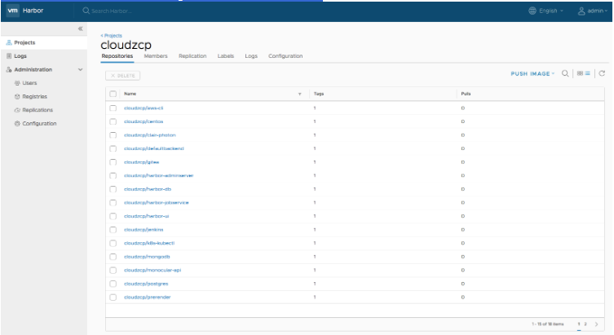614x335 pixels.
Task: Open Users in Administration menu
Action: click(29, 83)
